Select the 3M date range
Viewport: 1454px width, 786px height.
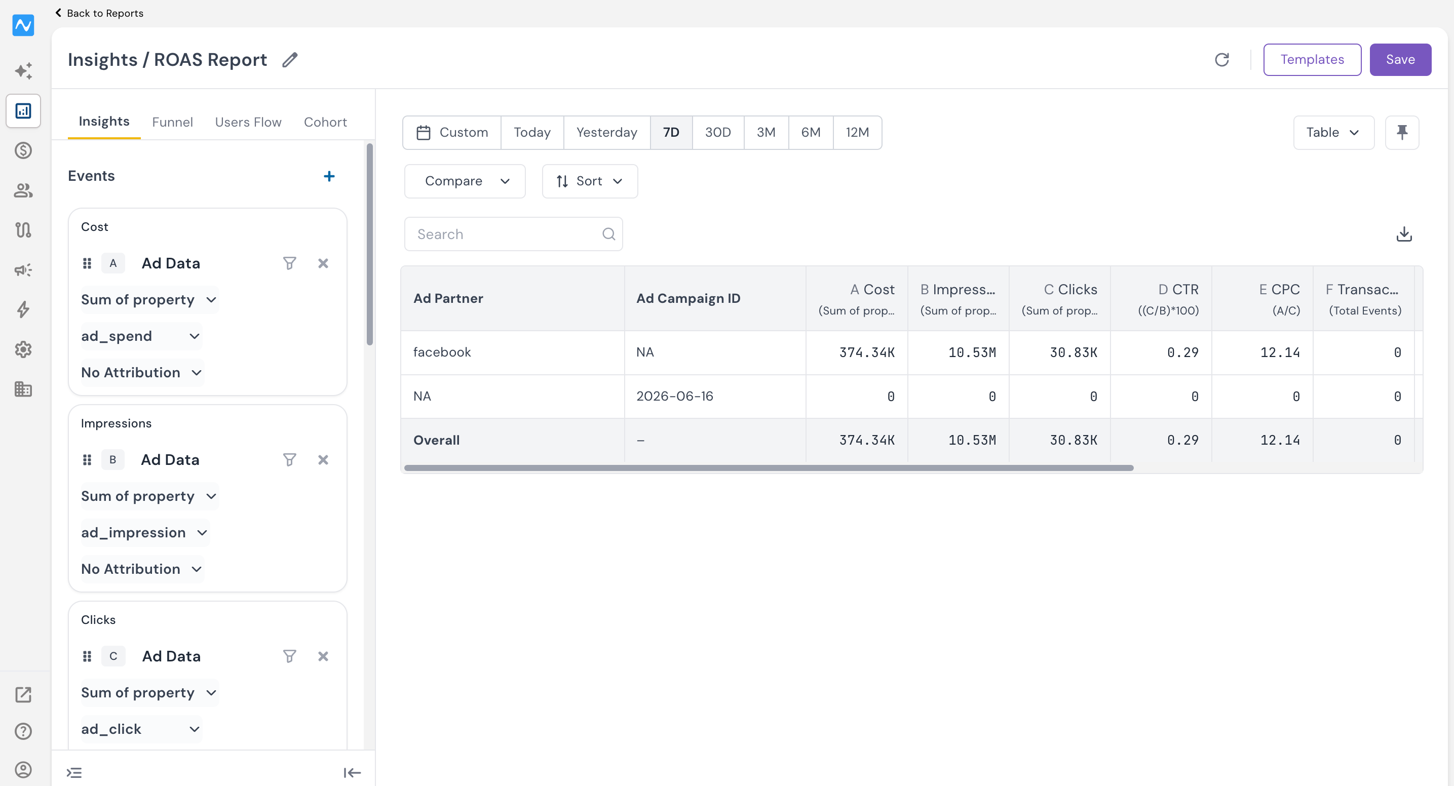(x=766, y=133)
